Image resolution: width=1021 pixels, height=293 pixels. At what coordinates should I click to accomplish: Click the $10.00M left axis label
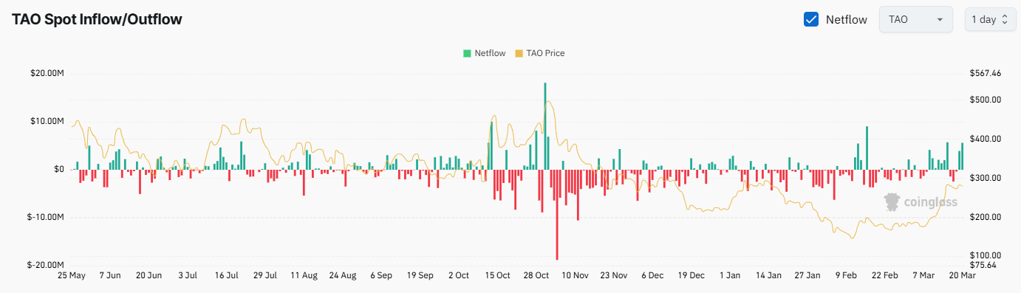[x=47, y=121]
